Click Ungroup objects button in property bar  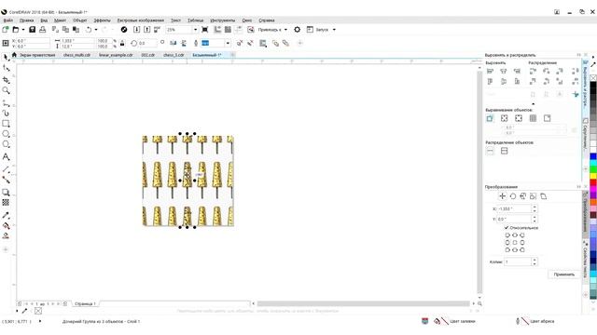(240, 44)
